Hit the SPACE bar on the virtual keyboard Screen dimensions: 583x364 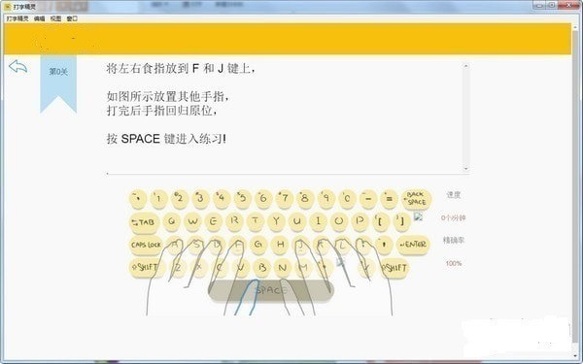click(271, 290)
